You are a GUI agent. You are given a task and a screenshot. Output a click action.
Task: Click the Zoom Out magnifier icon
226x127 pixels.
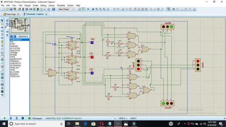coord(100,9)
